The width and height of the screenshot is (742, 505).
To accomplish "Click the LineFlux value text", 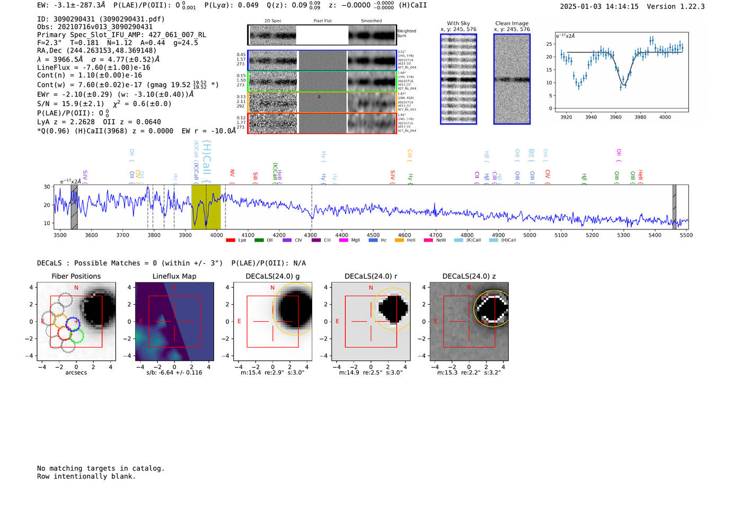I will [94, 67].
